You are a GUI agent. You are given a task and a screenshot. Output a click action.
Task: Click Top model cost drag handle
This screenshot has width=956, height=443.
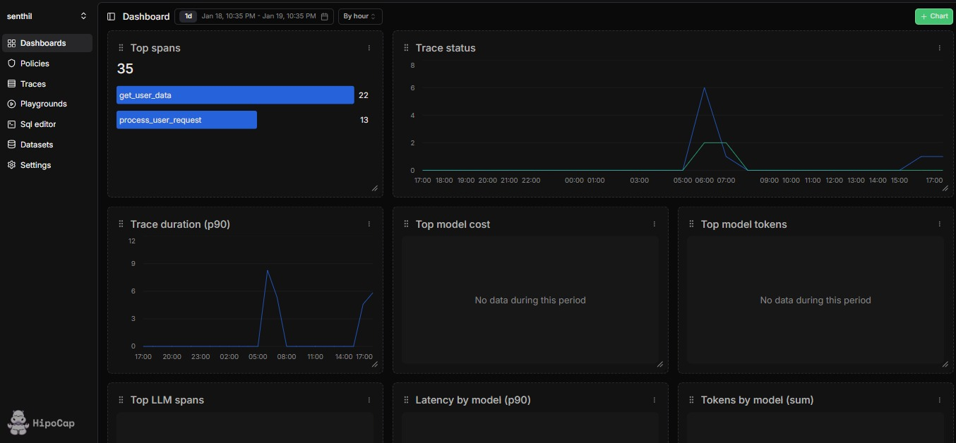click(x=406, y=224)
